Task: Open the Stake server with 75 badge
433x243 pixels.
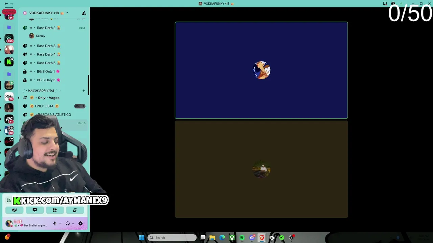Action: click(9, 97)
